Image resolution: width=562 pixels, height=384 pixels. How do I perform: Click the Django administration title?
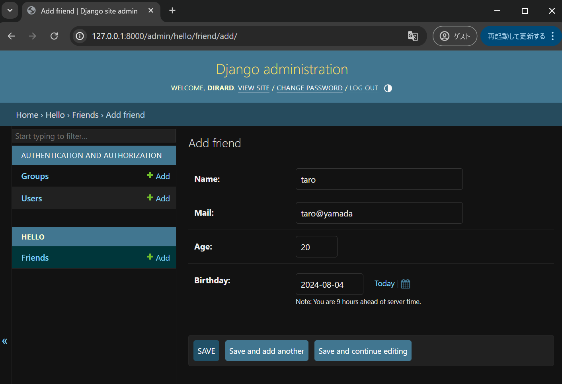click(282, 69)
